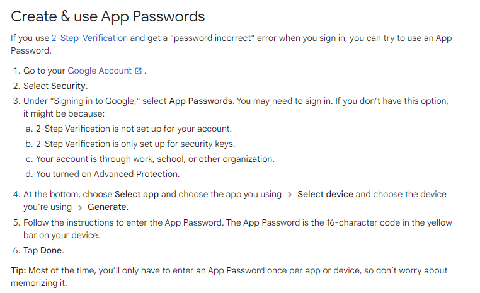Click the bold Done word in step 6

[x=52, y=251]
